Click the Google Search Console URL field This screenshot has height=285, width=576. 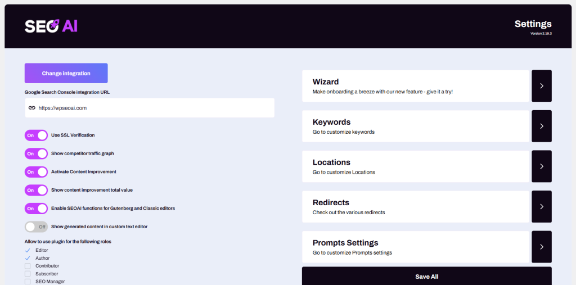(150, 108)
